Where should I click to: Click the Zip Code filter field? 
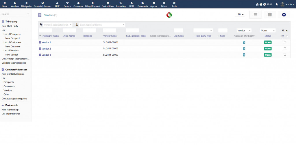point(178,30)
